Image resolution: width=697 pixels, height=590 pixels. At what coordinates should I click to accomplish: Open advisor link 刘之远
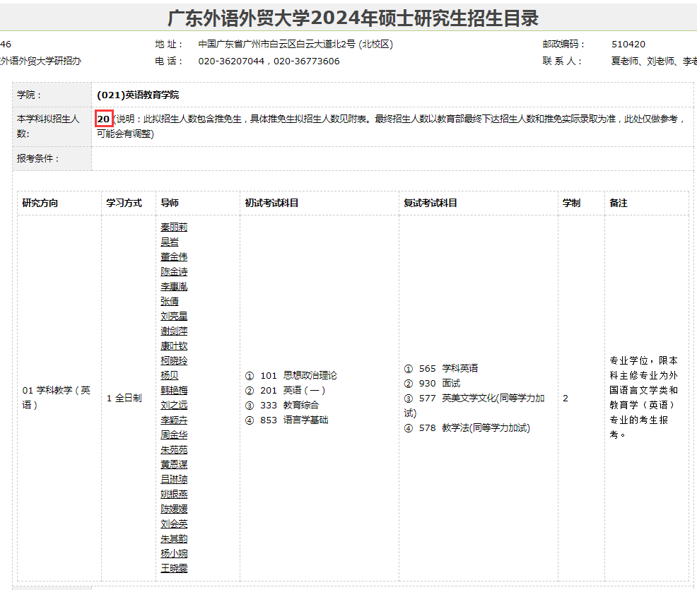[x=174, y=405]
